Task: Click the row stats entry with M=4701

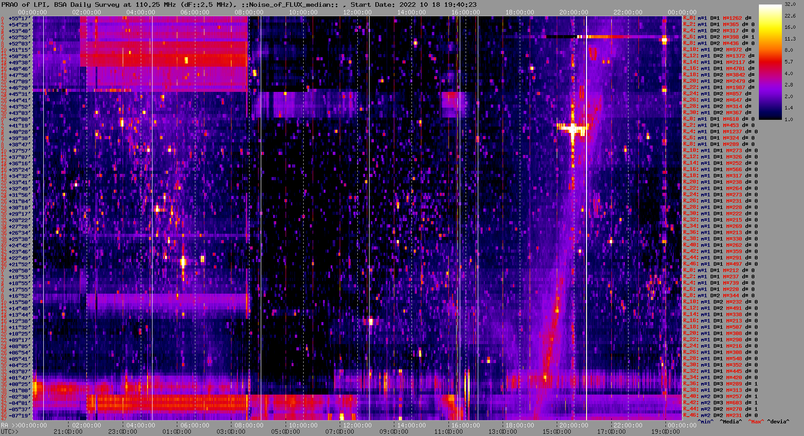Action: click(719, 68)
